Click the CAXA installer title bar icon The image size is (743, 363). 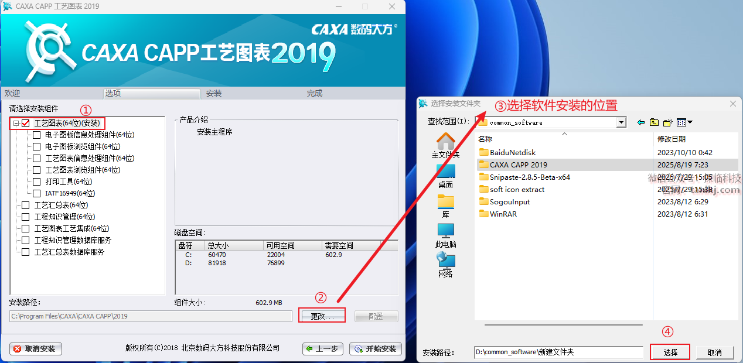coord(7,6)
